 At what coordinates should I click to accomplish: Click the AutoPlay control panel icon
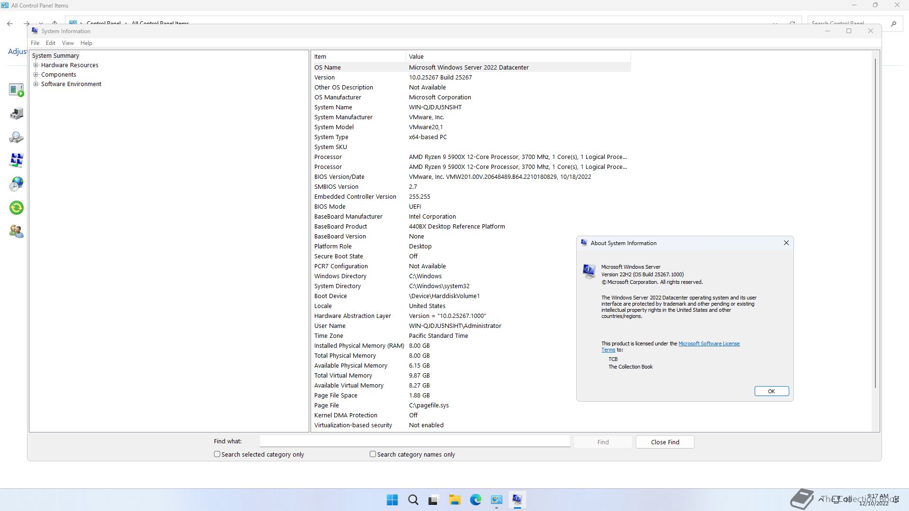(16, 90)
